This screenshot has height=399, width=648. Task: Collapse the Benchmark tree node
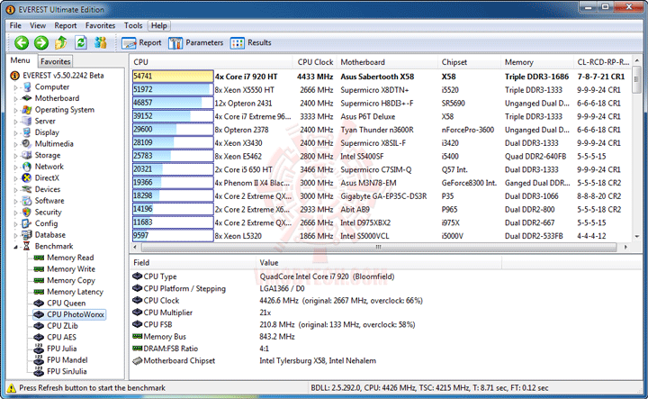point(15,247)
